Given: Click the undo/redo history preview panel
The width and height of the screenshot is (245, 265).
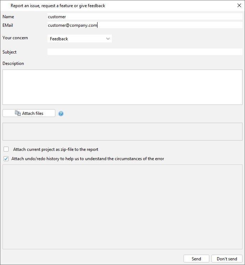Looking at the screenshot, I should pyautogui.click(x=122, y=207).
